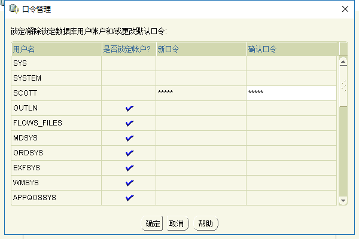This screenshot has height=239, width=359.
Task: Click the SCOTT confirm password field
Action: (x=291, y=93)
